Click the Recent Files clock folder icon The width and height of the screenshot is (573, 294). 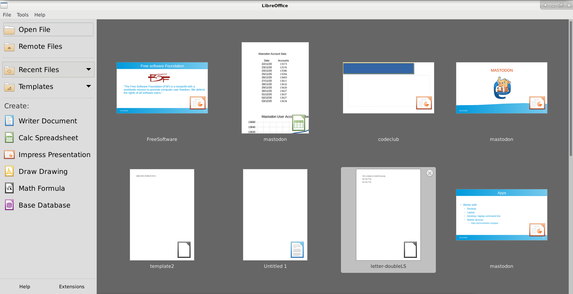coord(9,70)
